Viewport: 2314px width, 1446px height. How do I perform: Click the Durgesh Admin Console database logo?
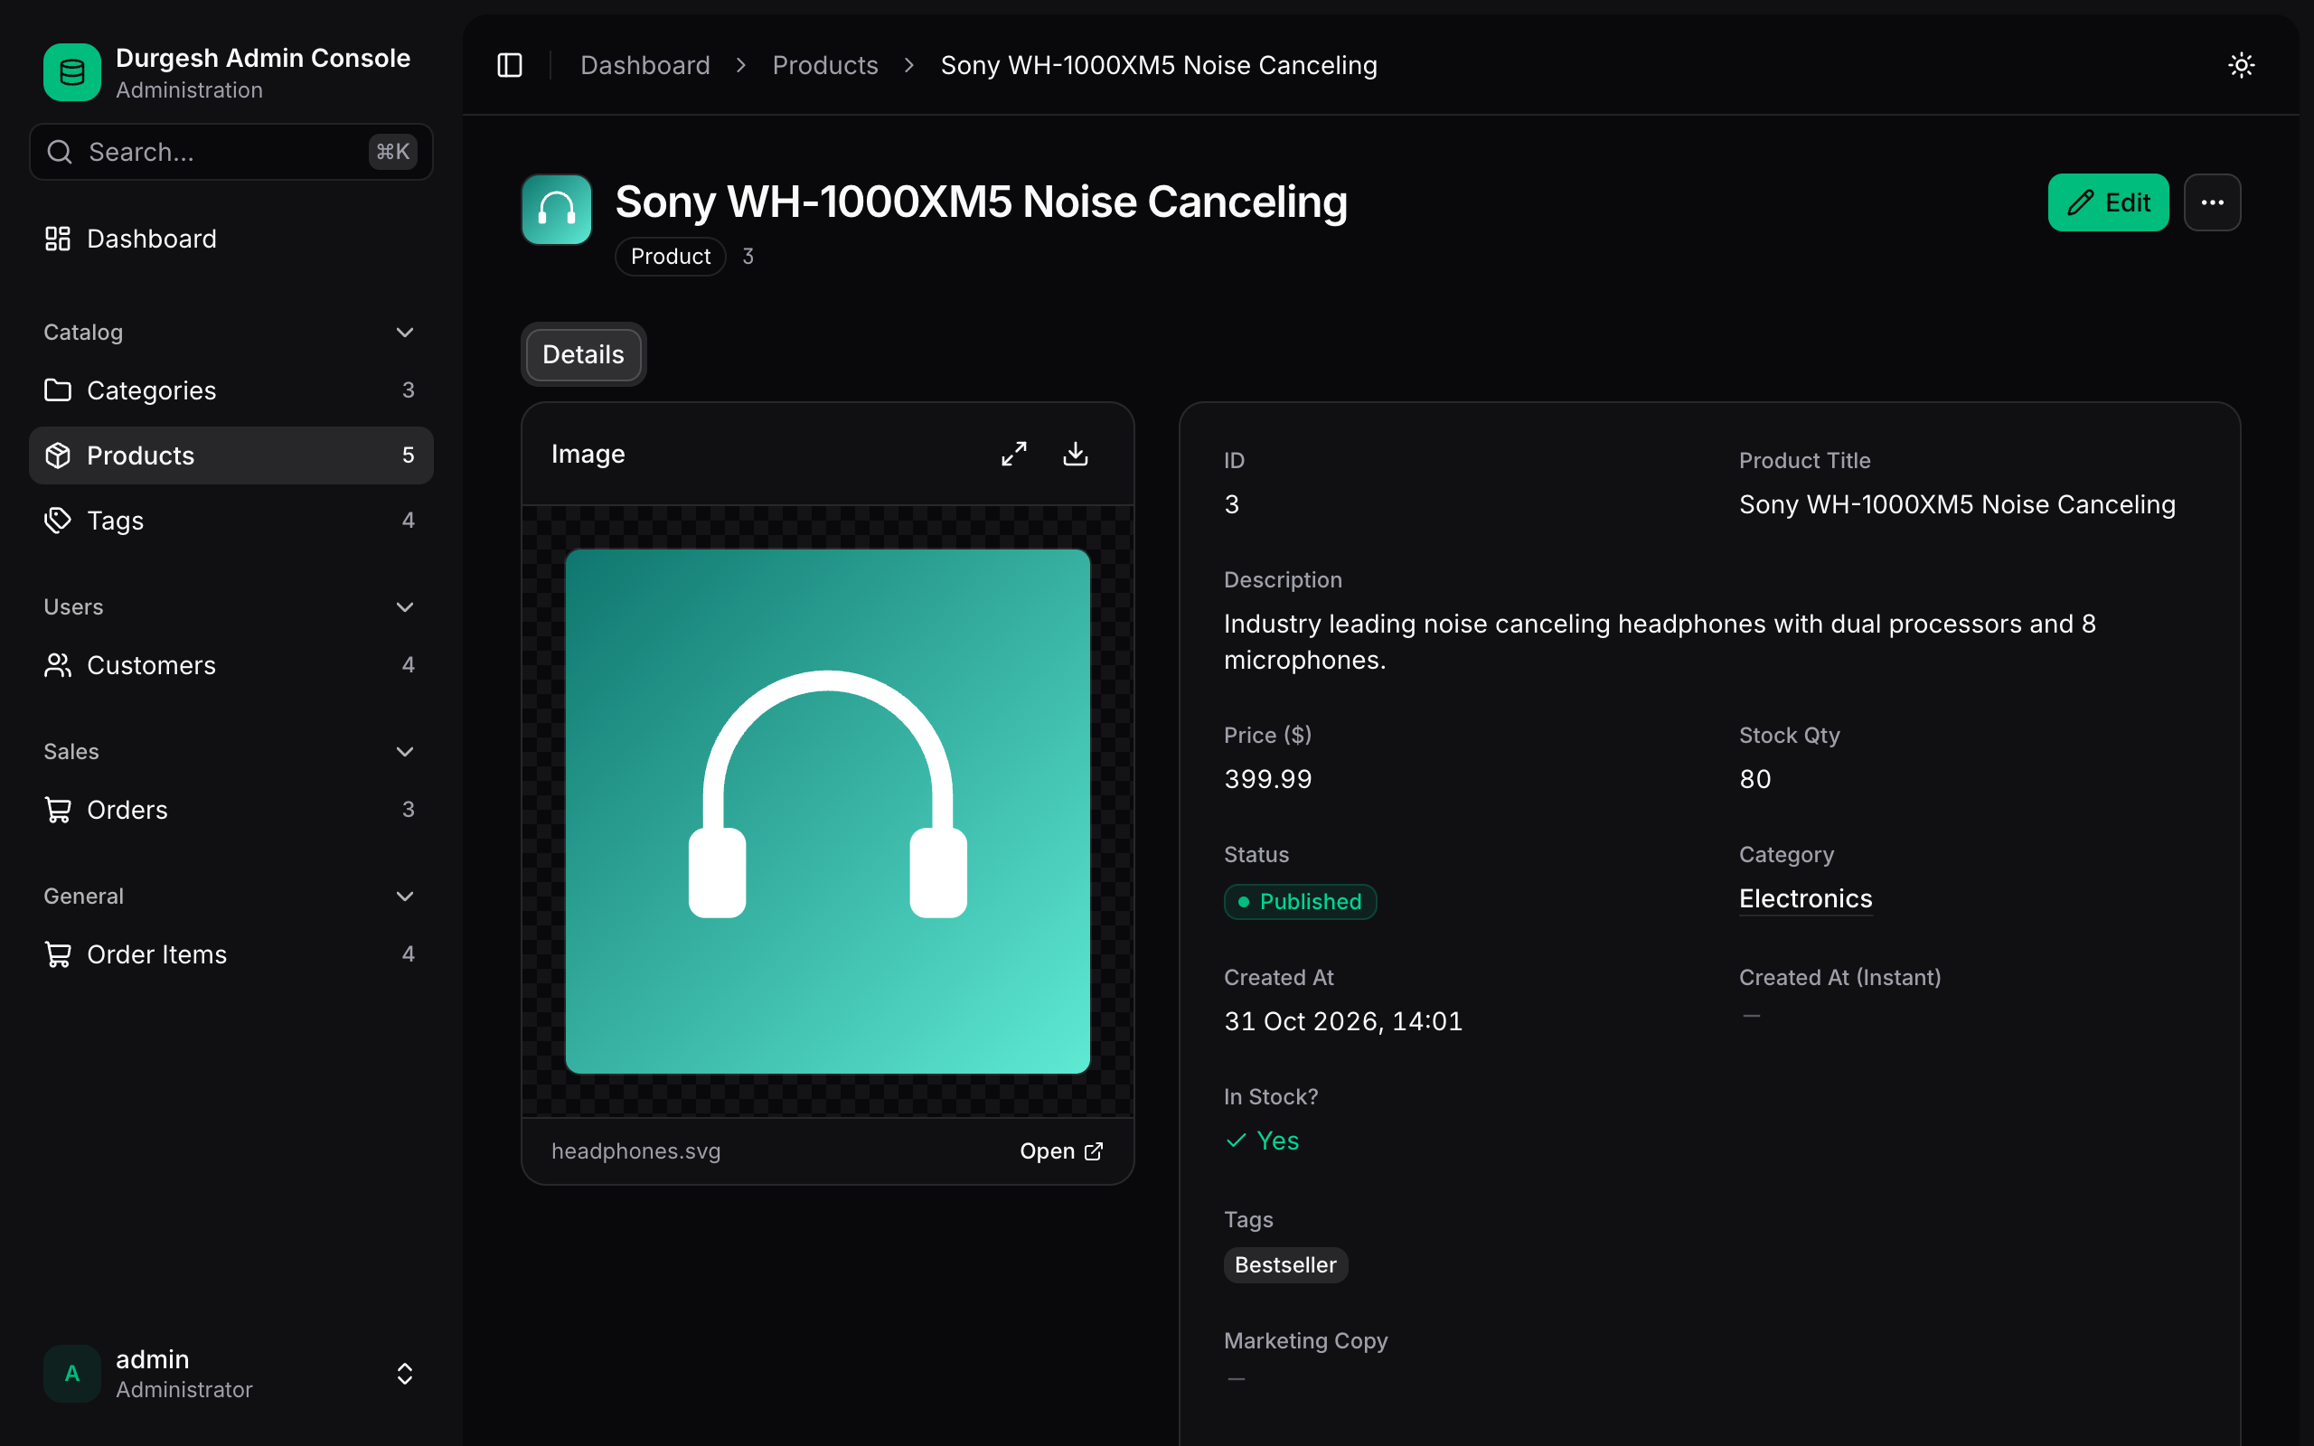pos(71,72)
